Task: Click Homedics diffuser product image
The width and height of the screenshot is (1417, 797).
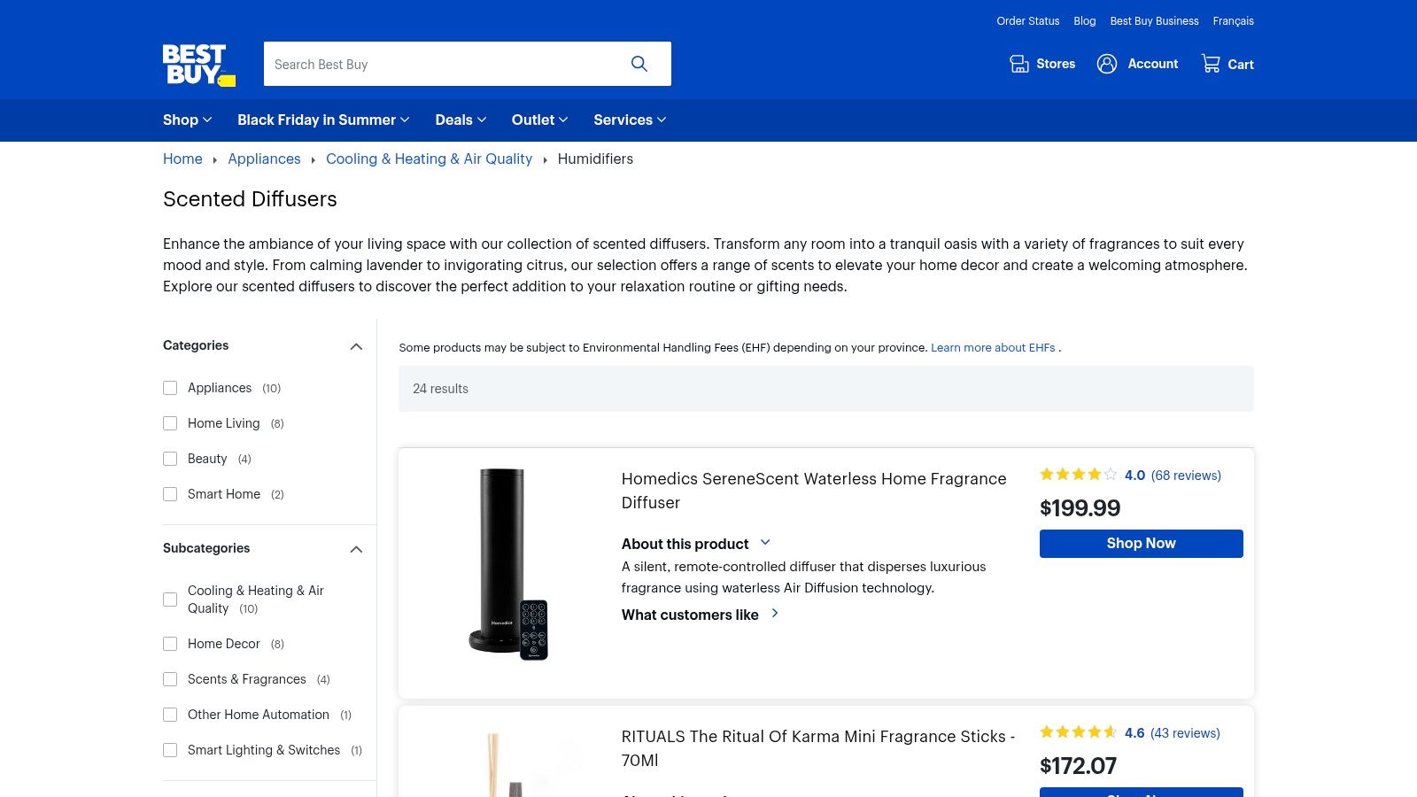Action: (508, 564)
